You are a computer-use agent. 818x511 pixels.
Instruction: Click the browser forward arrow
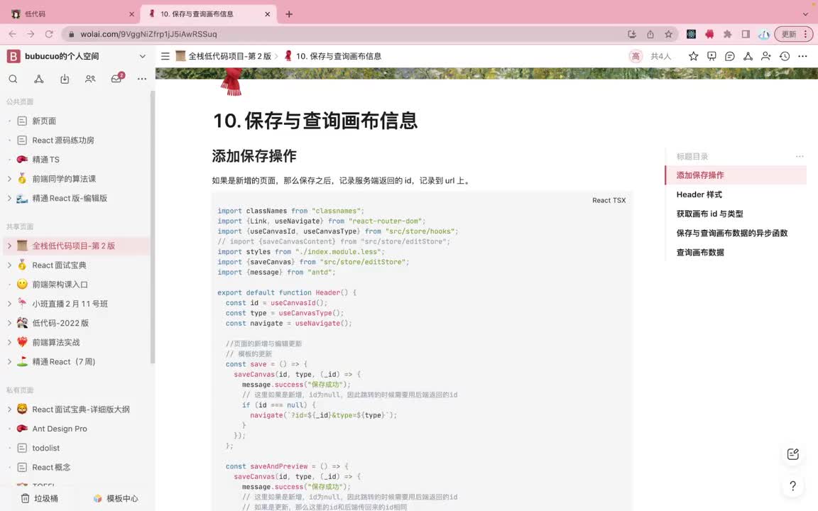(31, 34)
